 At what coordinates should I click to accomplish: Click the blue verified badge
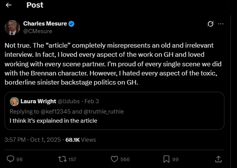[71, 24]
